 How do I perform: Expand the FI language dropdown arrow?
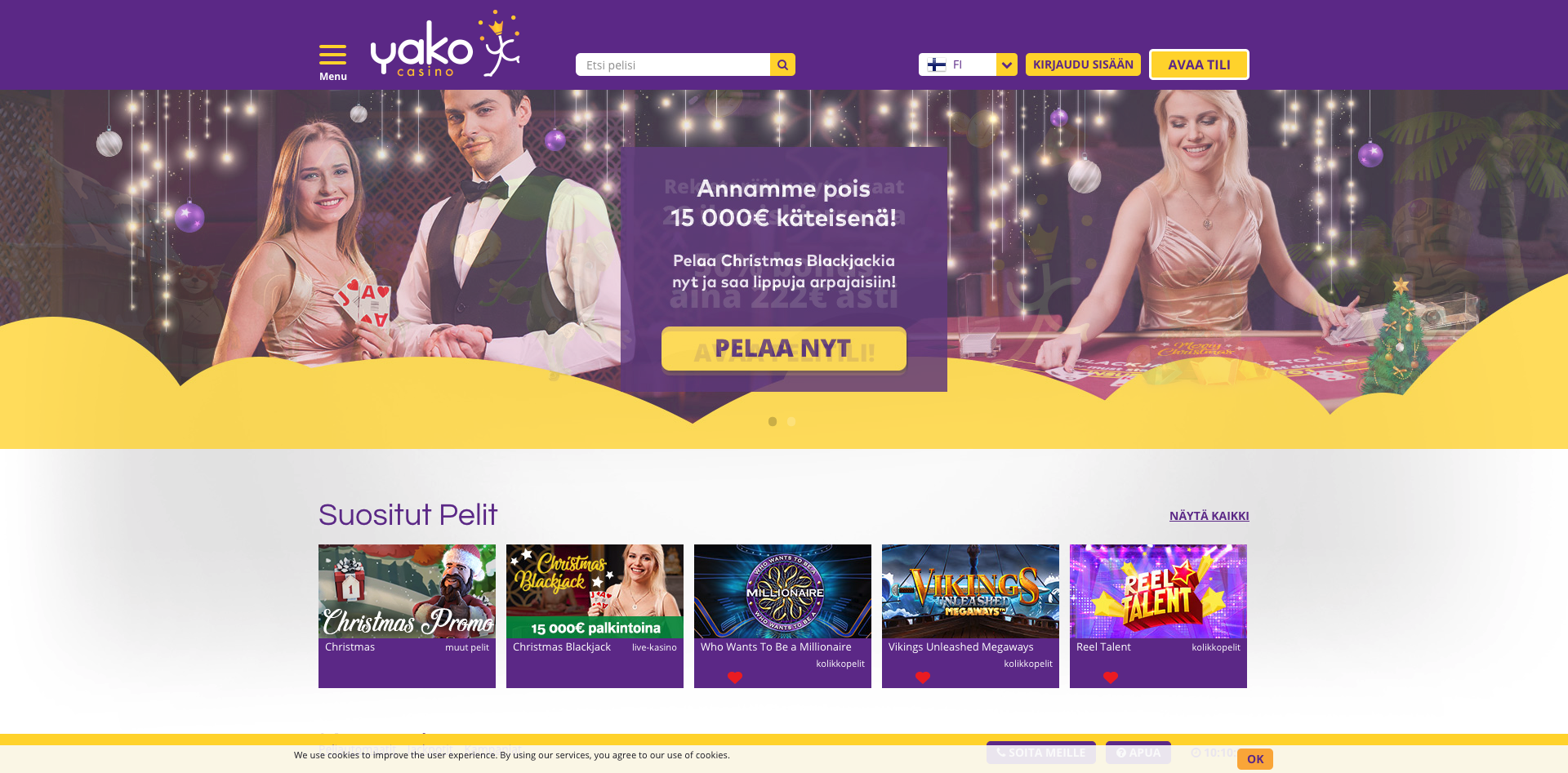[1007, 64]
